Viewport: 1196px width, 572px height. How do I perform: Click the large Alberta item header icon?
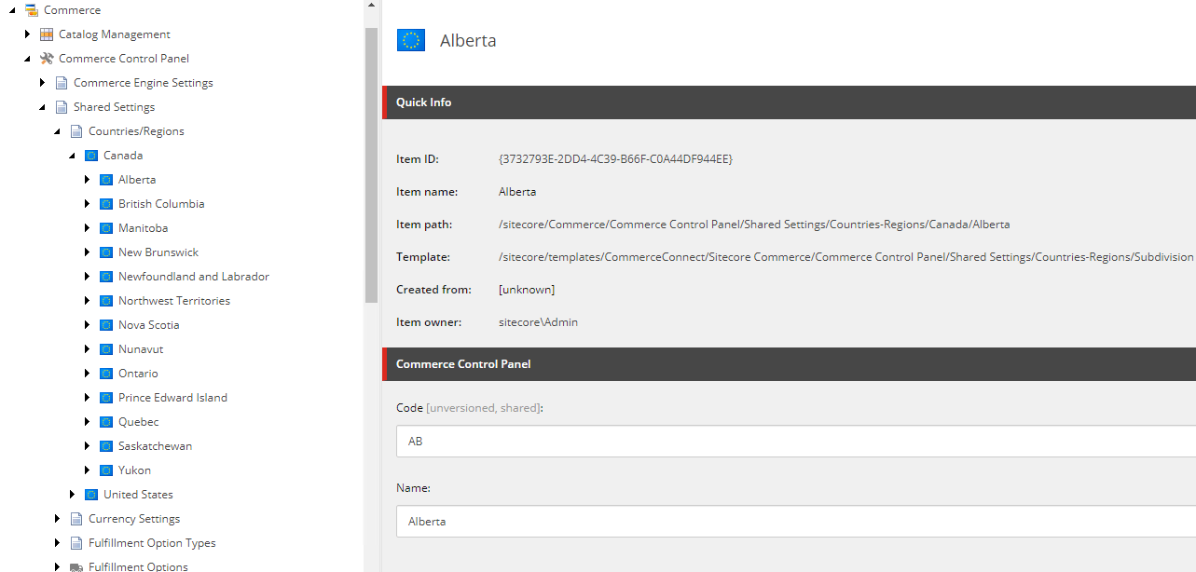tap(411, 40)
